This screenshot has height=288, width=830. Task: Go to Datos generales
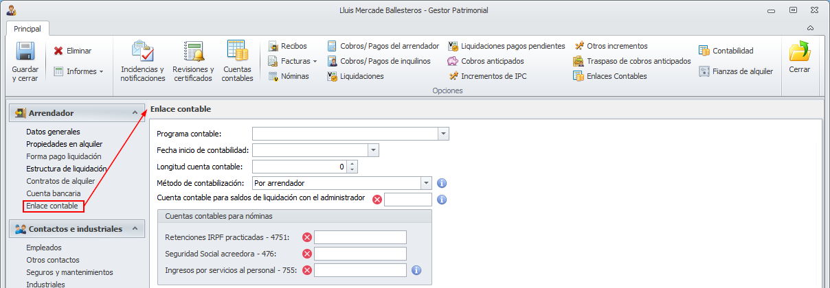click(53, 132)
